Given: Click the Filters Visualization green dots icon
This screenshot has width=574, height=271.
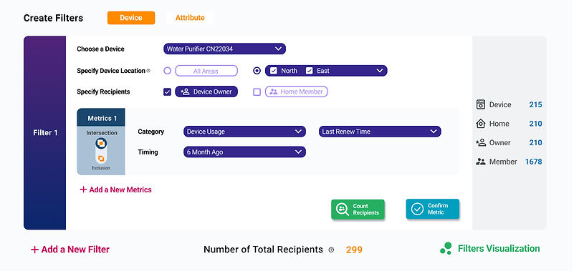Looking at the screenshot, I should 446,248.
